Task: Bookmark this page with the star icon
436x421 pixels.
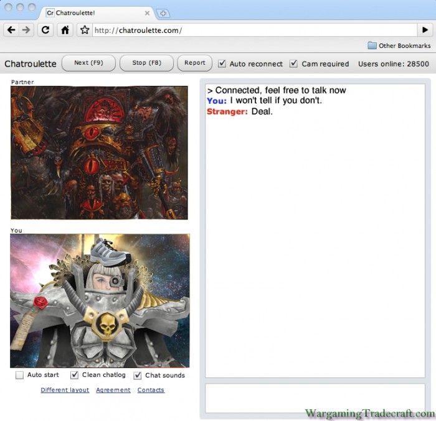Action: [x=85, y=30]
